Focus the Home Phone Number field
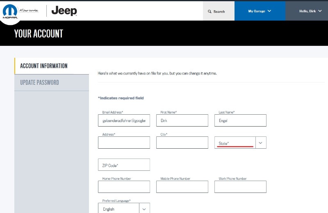This screenshot has width=328, height=213. 124,187
